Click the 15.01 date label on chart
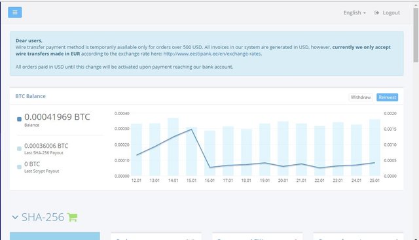Image resolution: width=419 pixels, height=240 pixels. [191, 180]
